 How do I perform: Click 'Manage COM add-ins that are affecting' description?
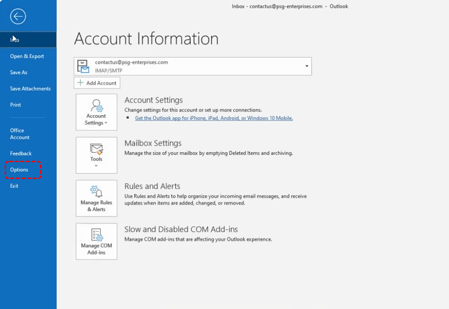(x=198, y=239)
